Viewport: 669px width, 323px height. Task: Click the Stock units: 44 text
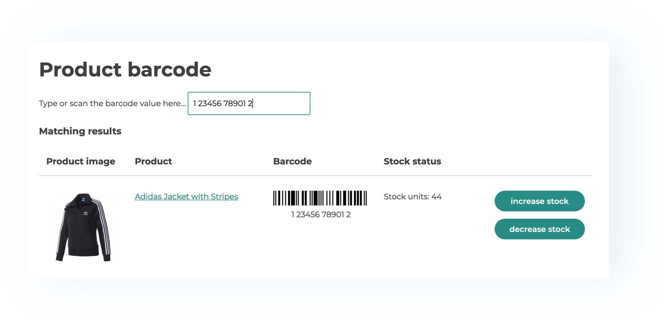click(413, 196)
